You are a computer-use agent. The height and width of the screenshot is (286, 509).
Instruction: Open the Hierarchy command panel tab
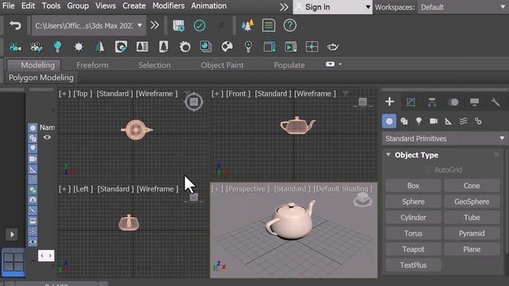pyautogui.click(x=432, y=102)
